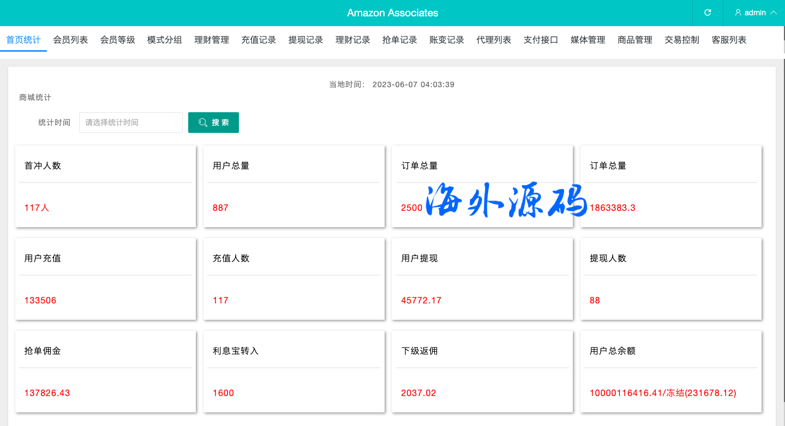The image size is (785, 426).
Task: Go to the 账变记录 tab
Action: 447,40
